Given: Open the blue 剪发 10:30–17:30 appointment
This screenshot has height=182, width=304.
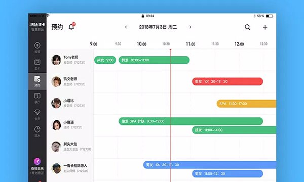Looking at the screenshot, I should (210, 165).
